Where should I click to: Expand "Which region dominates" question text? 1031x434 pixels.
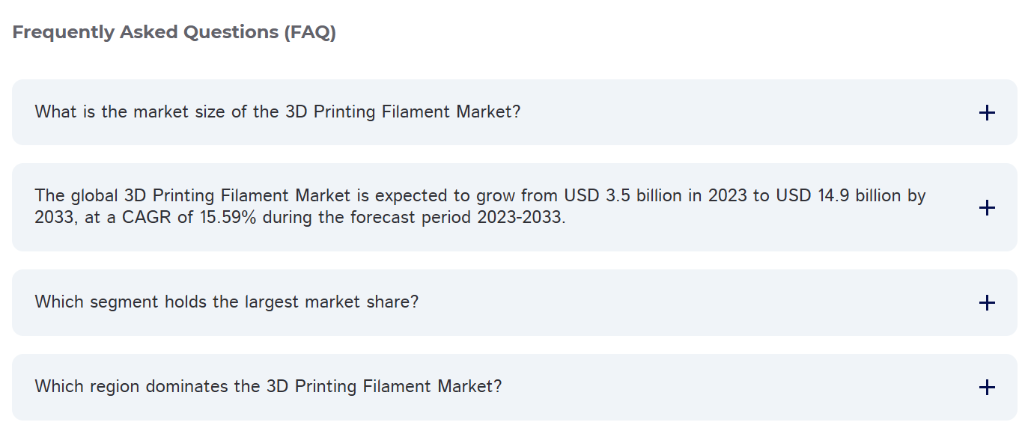tap(268, 387)
